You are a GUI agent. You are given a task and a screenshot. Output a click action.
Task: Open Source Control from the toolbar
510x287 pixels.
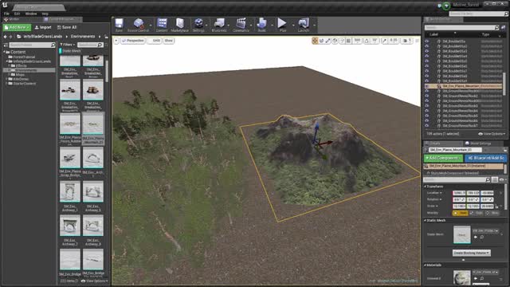pyautogui.click(x=138, y=25)
